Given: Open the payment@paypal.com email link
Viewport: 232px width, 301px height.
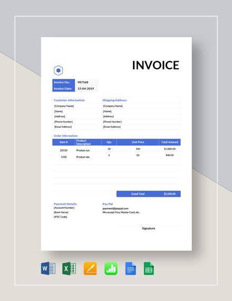Looking at the screenshot, I should pos(115,209).
